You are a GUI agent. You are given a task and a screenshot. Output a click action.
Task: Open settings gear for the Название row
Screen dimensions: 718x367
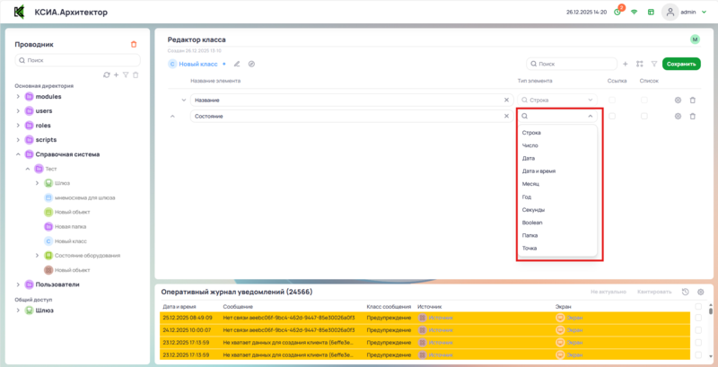tap(678, 100)
